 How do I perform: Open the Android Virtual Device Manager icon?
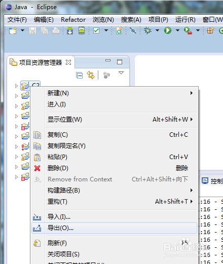[82, 30]
